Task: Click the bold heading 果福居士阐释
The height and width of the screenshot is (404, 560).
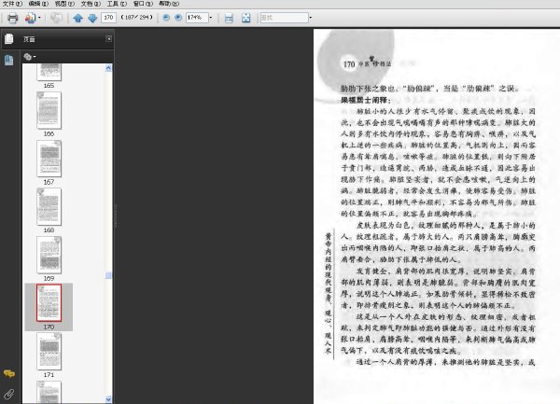Action: pos(366,100)
